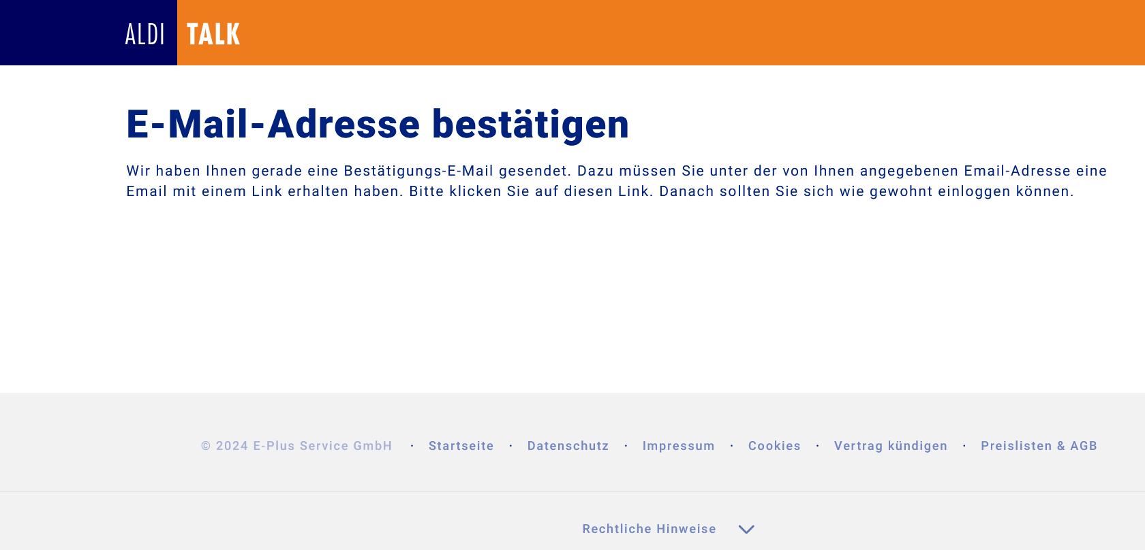This screenshot has height=550, width=1145.
Task: Open the Cookies settings link
Action: (774, 446)
